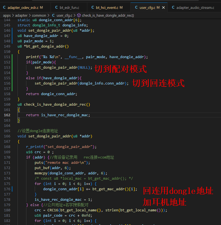221x225 pixels.
Task: Open the common breadcrumb folder
Action: 39,15
